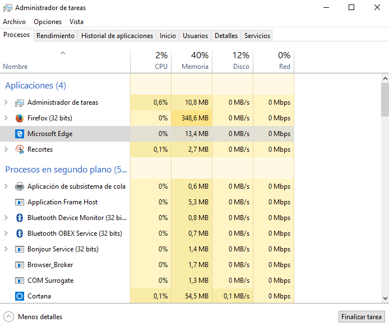Click the Administrador de tareas process icon
Image resolution: width=389 pixels, height=327 pixels.
[20, 102]
